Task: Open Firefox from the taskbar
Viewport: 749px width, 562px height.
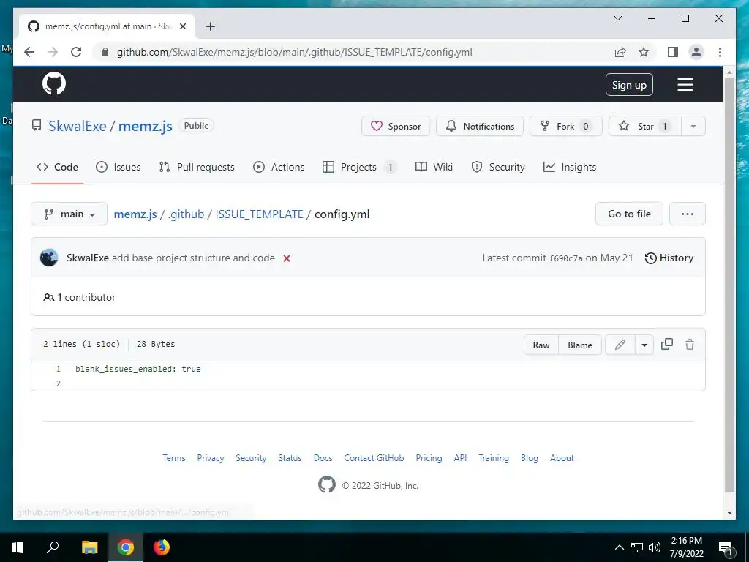Action: pyautogui.click(x=162, y=547)
